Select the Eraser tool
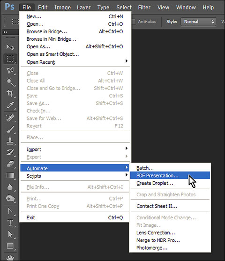Screen dimensions: 225x261 (10, 164)
